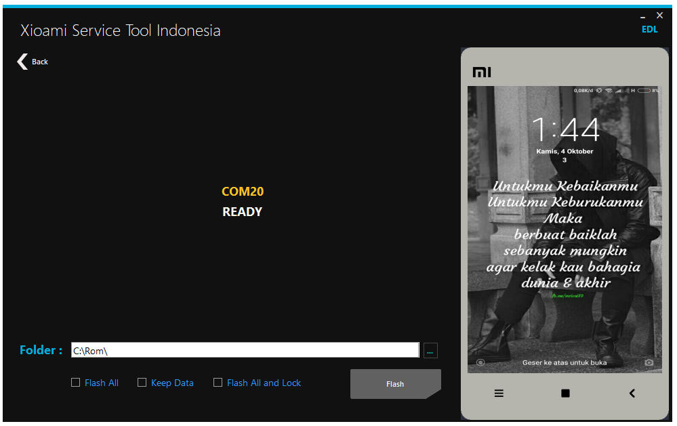
Task: Tap the phone mockup back chevron key
Action: pos(632,393)
